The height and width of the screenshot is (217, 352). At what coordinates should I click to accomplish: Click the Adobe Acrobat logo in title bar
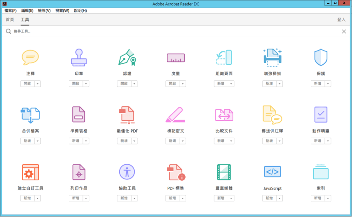click(x=4, y=3)
